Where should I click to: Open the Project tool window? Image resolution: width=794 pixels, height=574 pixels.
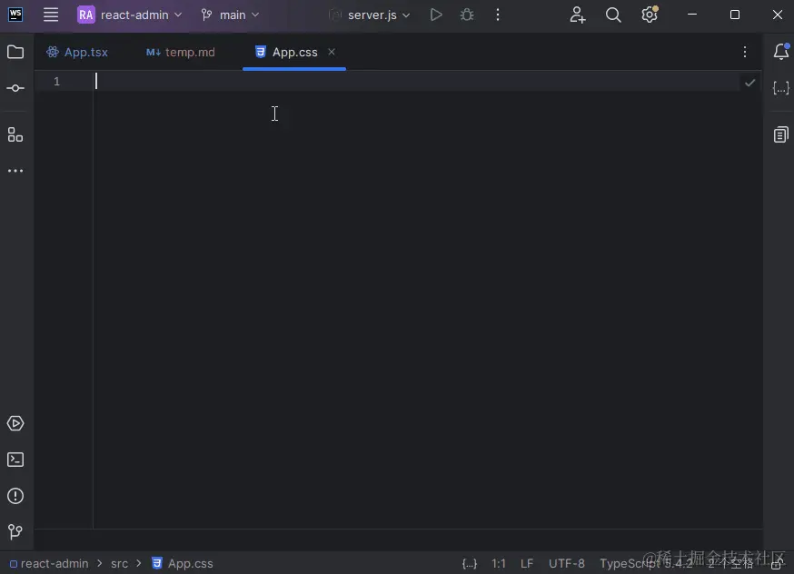click(15, 52)
